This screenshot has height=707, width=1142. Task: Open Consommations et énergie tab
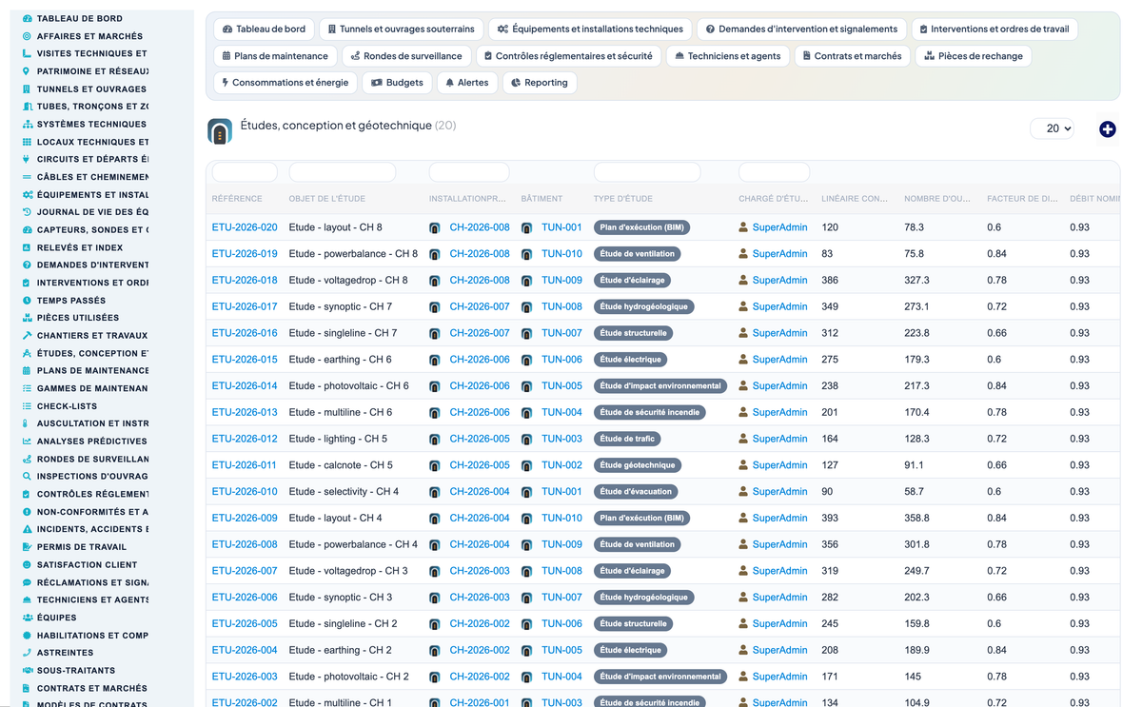285,83
